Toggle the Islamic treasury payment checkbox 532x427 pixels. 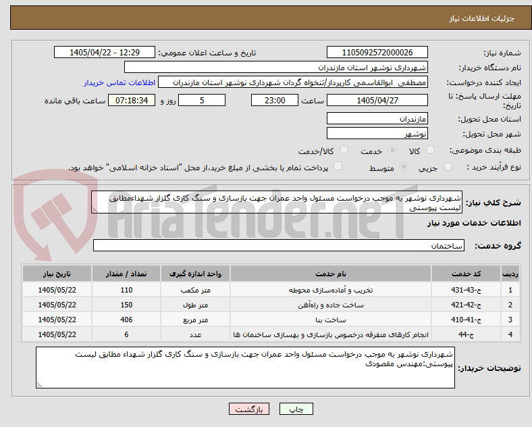point(338,166)
